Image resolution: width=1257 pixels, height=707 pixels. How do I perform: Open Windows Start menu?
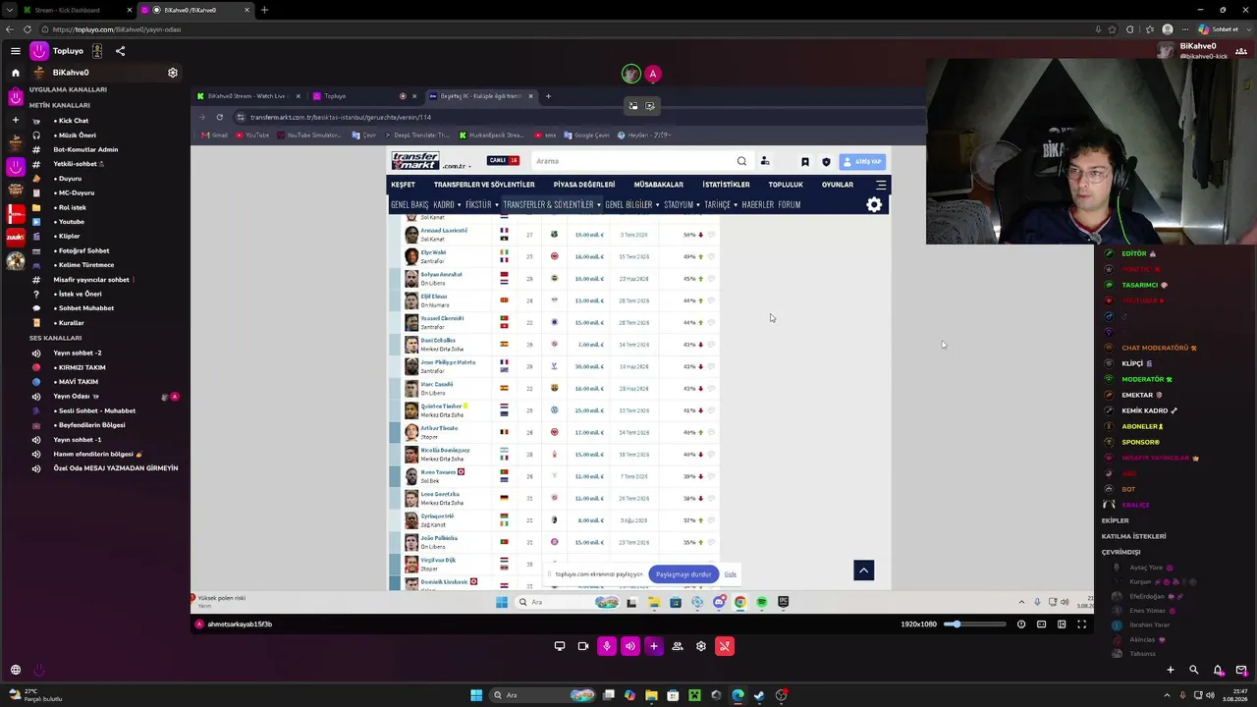[x=476, y=695]
